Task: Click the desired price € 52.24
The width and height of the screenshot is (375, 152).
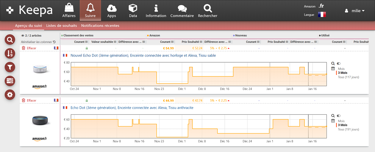Action: tap(197, 48)
